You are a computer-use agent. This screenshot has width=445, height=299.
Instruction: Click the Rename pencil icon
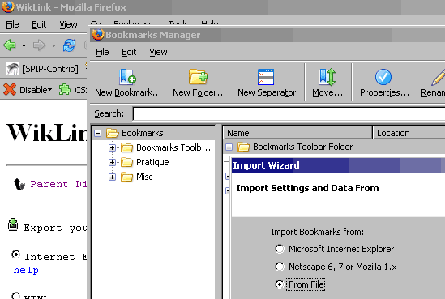pyautogui.click(x=439, y=77)
